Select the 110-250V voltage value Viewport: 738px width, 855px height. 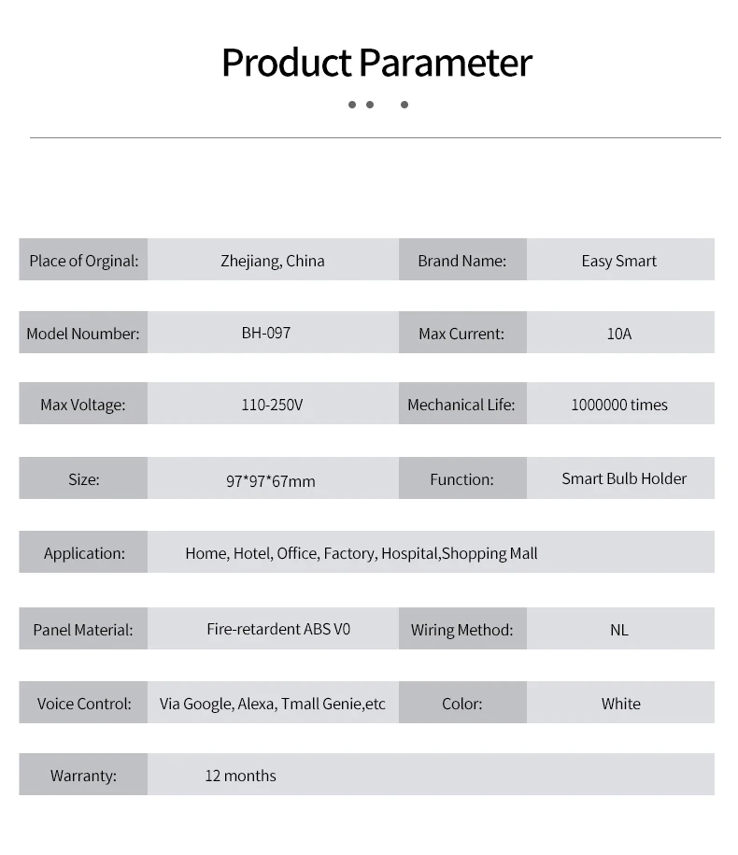[x=272, y=406]
